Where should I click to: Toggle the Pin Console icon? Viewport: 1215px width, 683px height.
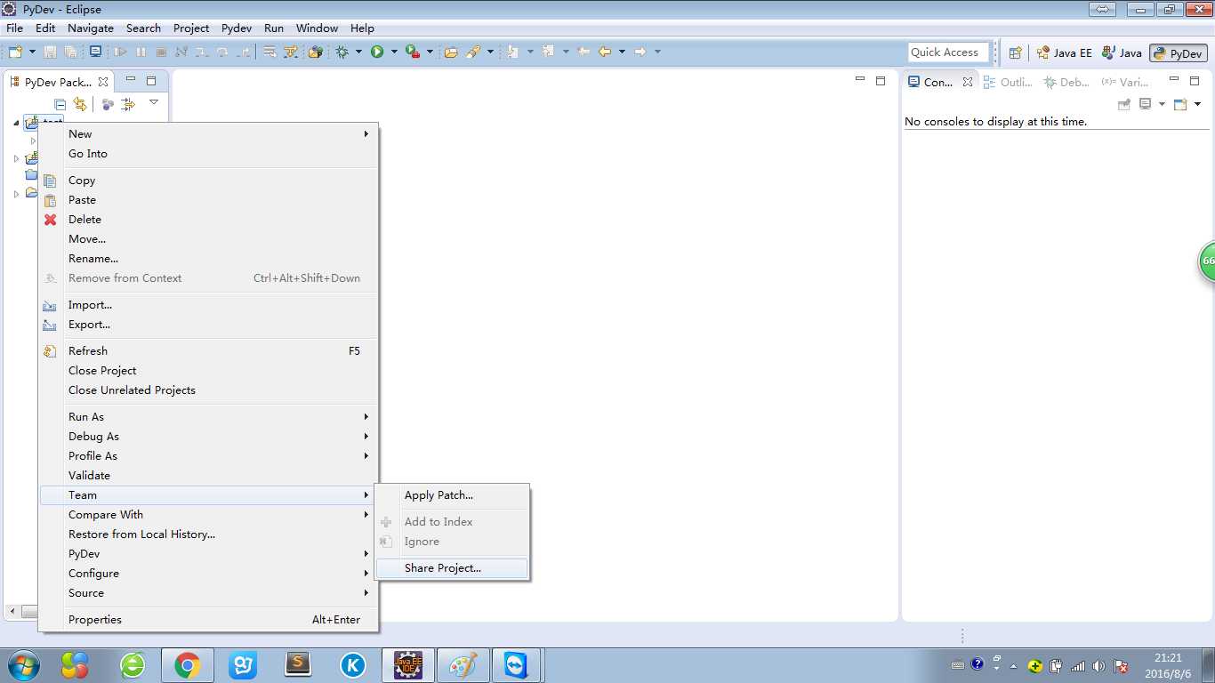[1124, 104]
